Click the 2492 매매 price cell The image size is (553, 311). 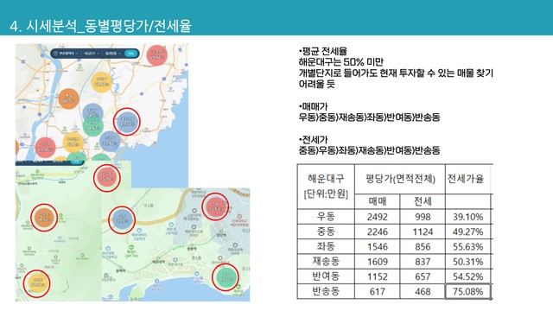point(377,217)
